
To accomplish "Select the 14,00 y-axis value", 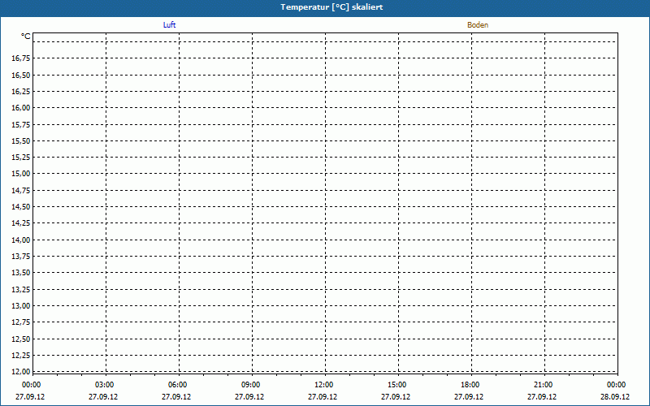I will (x=21, y=240).
